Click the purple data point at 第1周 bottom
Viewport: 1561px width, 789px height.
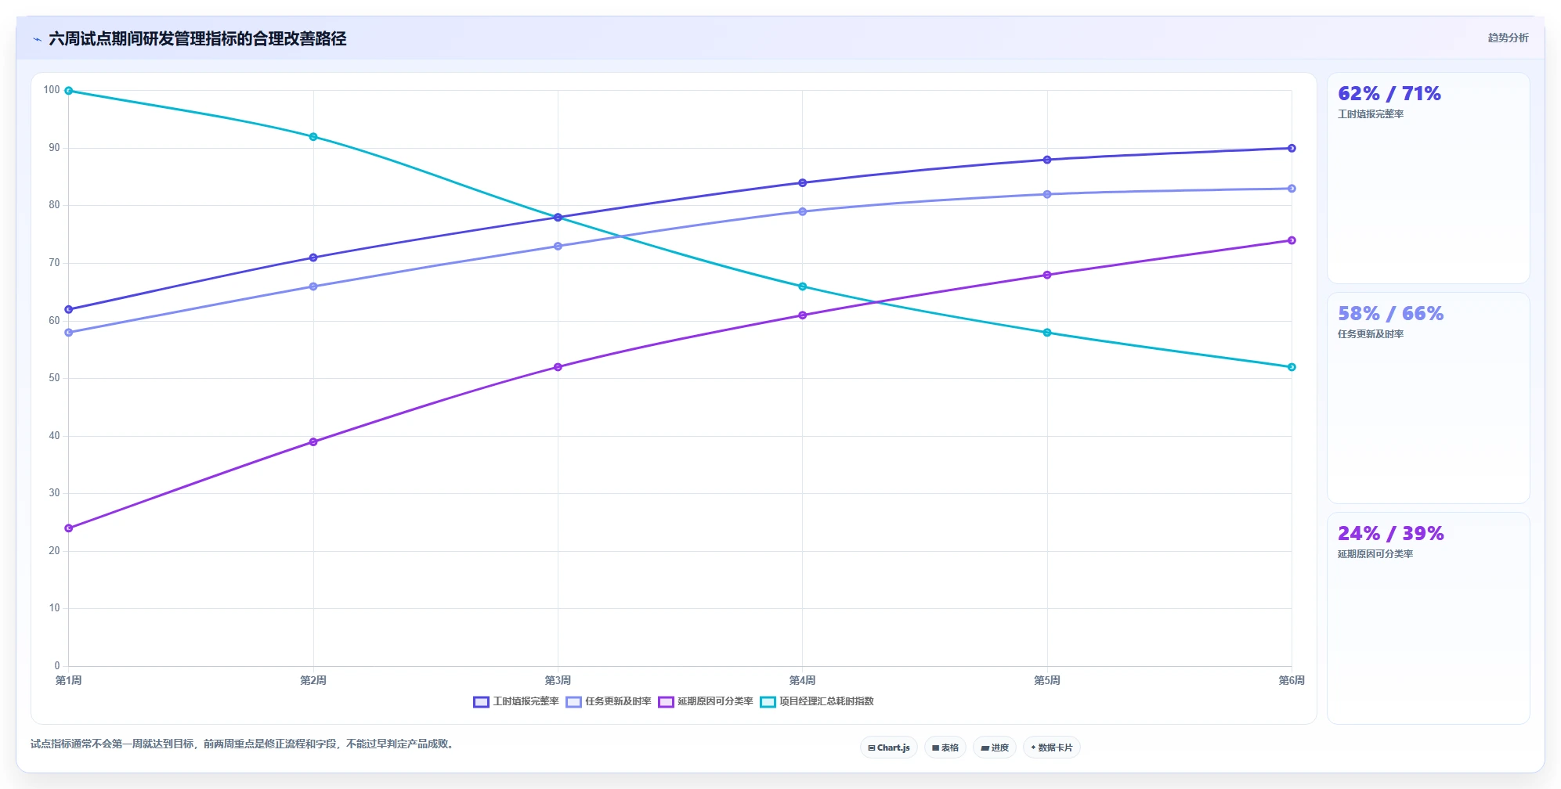click(x=69, y=528)
